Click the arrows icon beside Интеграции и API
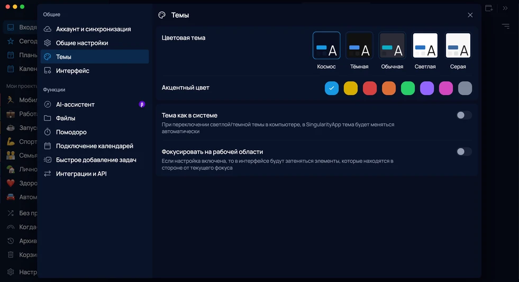 tap(48, 174)
